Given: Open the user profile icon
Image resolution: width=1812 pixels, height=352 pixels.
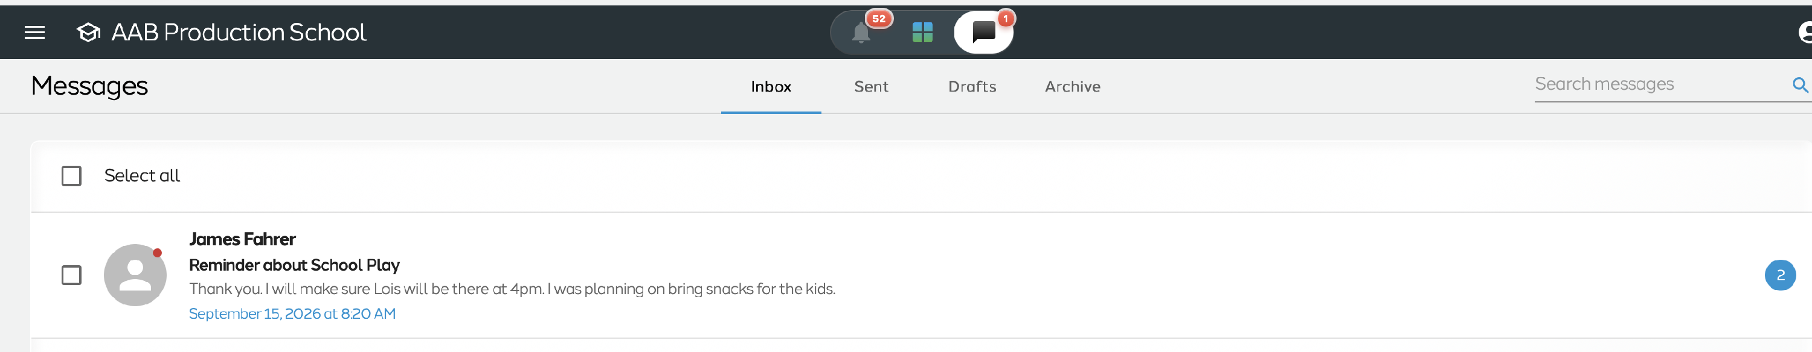Looking at the screenshot, I should pos(1805,33).
